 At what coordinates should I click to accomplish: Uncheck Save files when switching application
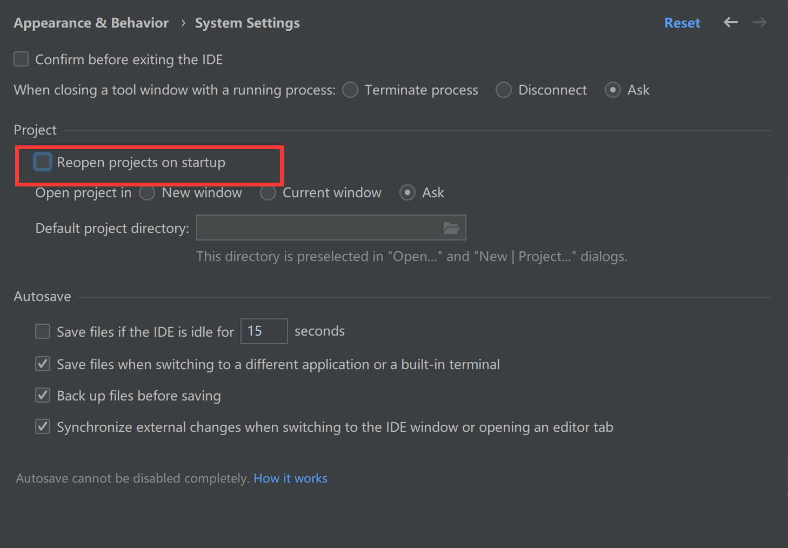43,364
